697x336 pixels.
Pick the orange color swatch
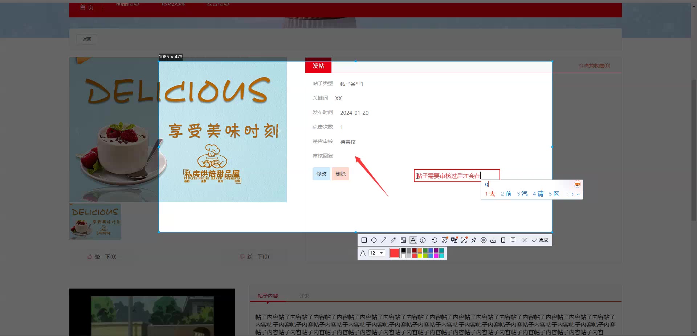pos(420,251)
